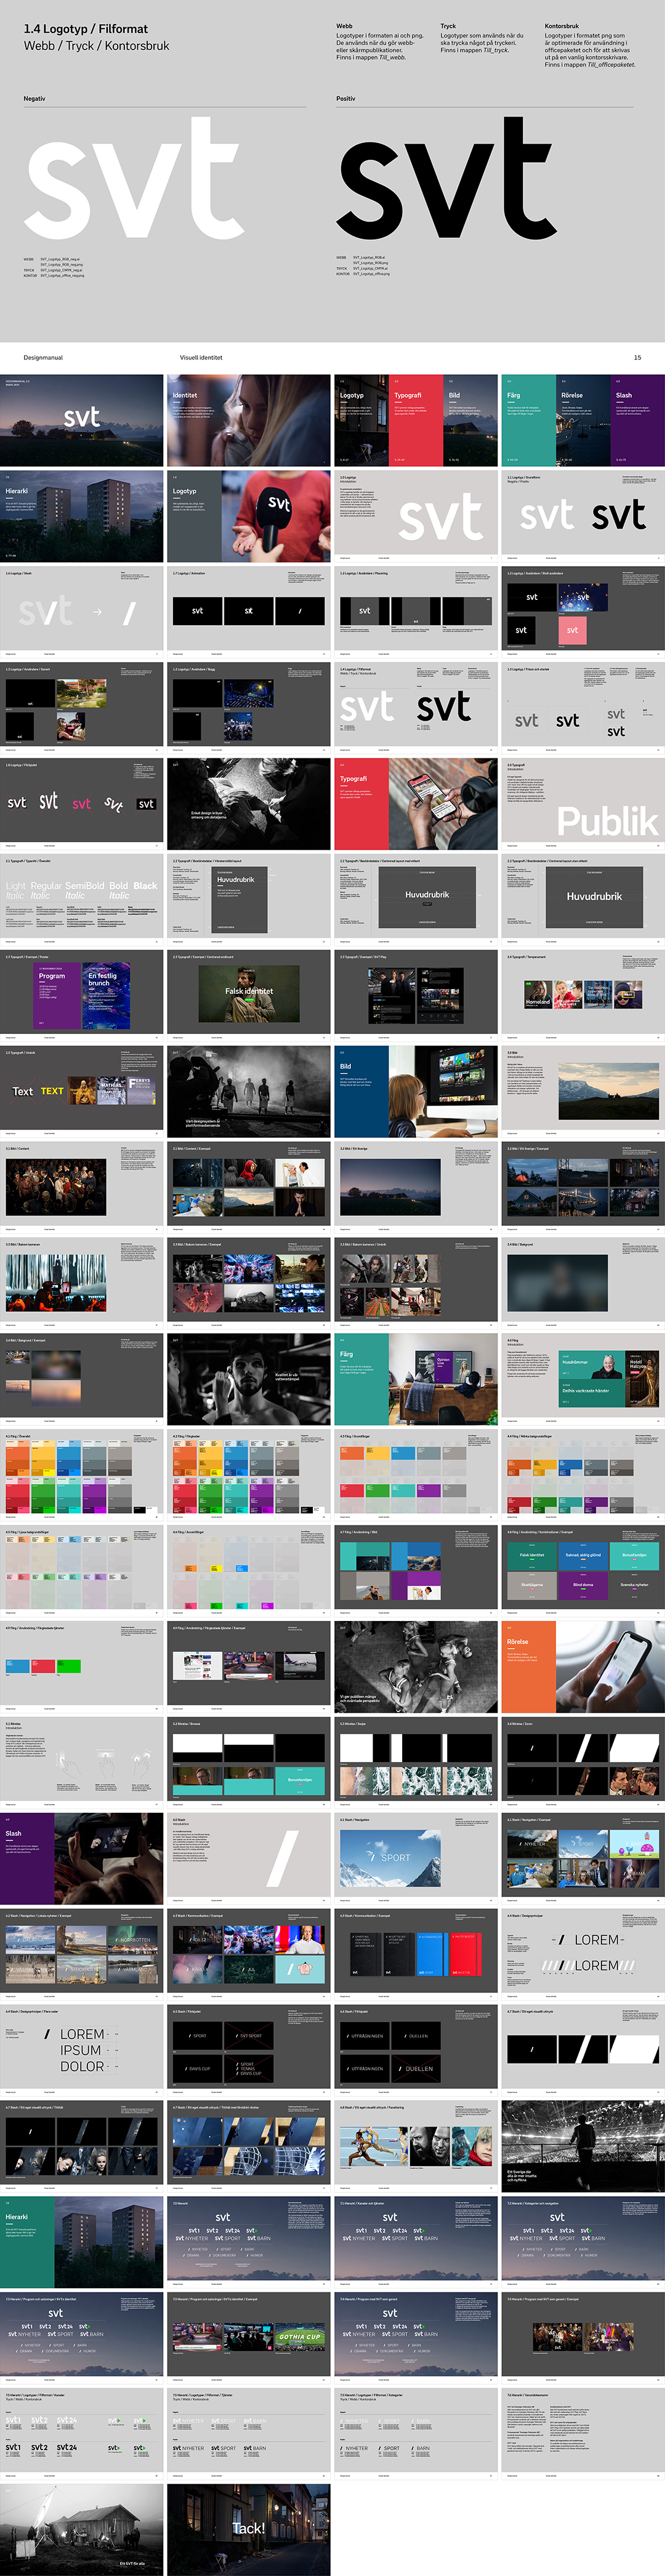This screenshot has height=2576, width=665.
Task: Open the font weights thumbnail Light to Black
Action: 82,900
